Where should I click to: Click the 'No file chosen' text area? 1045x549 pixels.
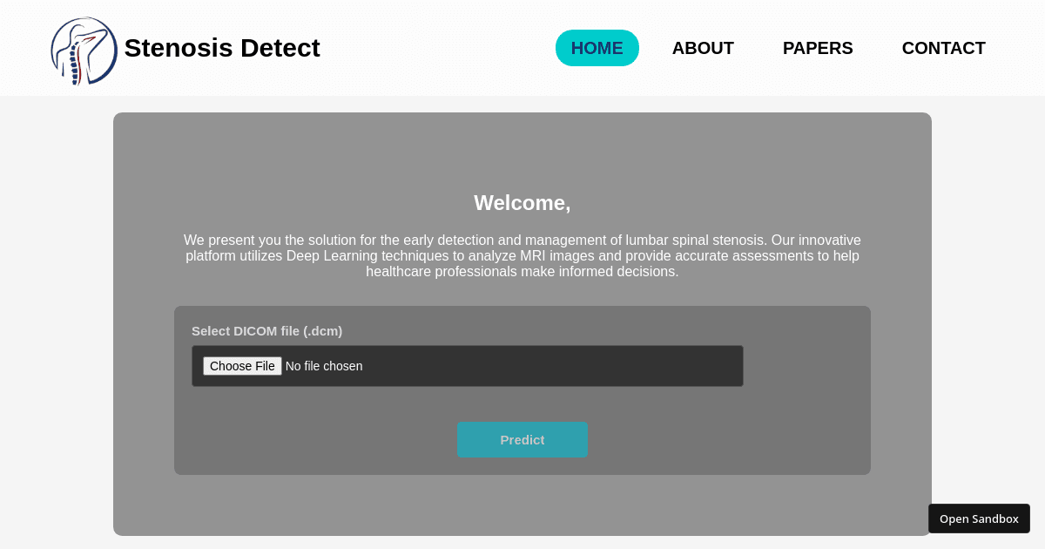click(x=324, y=365)
